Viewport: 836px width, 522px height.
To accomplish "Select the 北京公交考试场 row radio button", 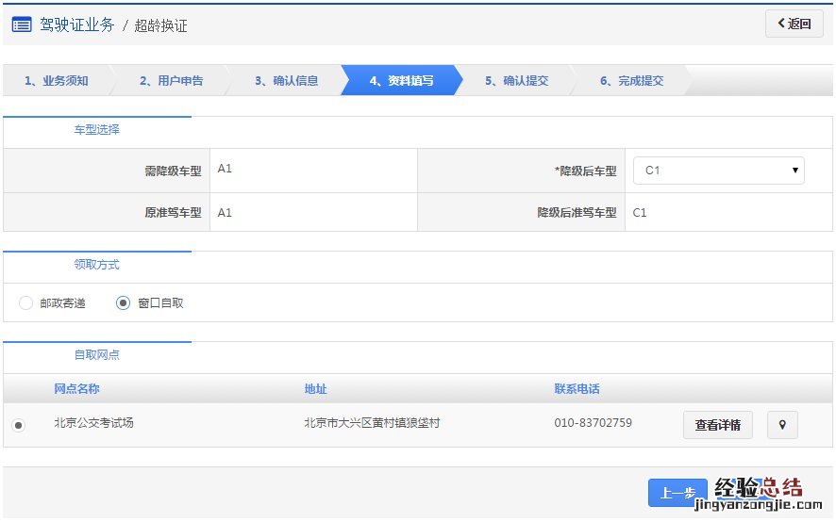I will pos(19,426).
